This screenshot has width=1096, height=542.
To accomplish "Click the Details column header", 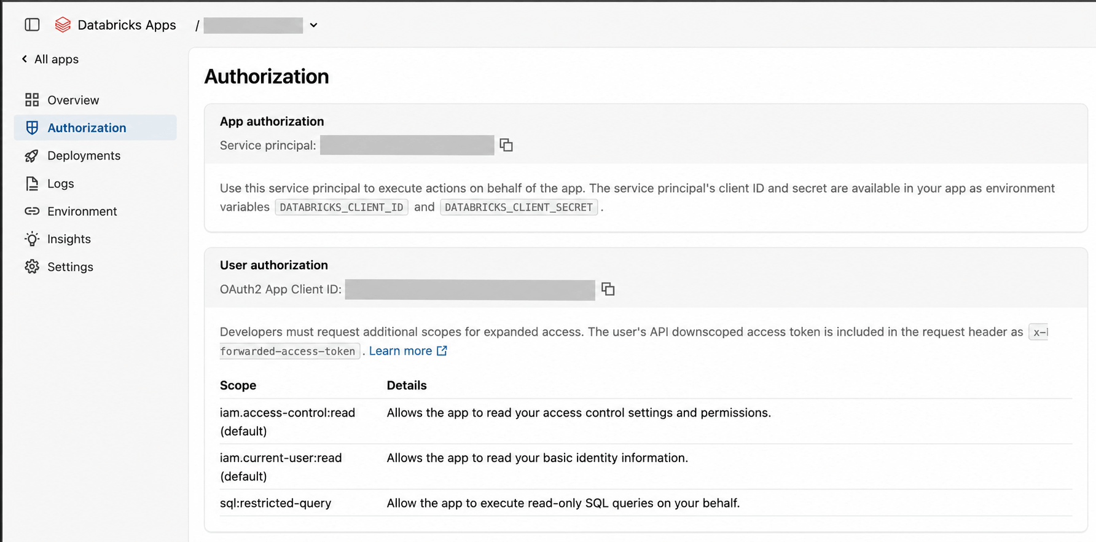I will (x=407, y=385).
